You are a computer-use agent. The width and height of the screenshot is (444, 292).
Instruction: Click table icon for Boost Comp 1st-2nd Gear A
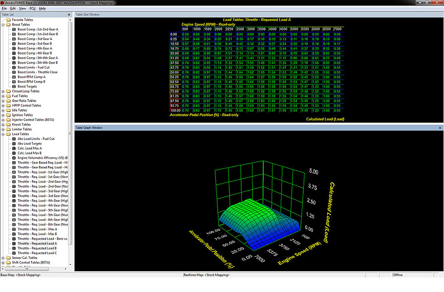(14, 30)
